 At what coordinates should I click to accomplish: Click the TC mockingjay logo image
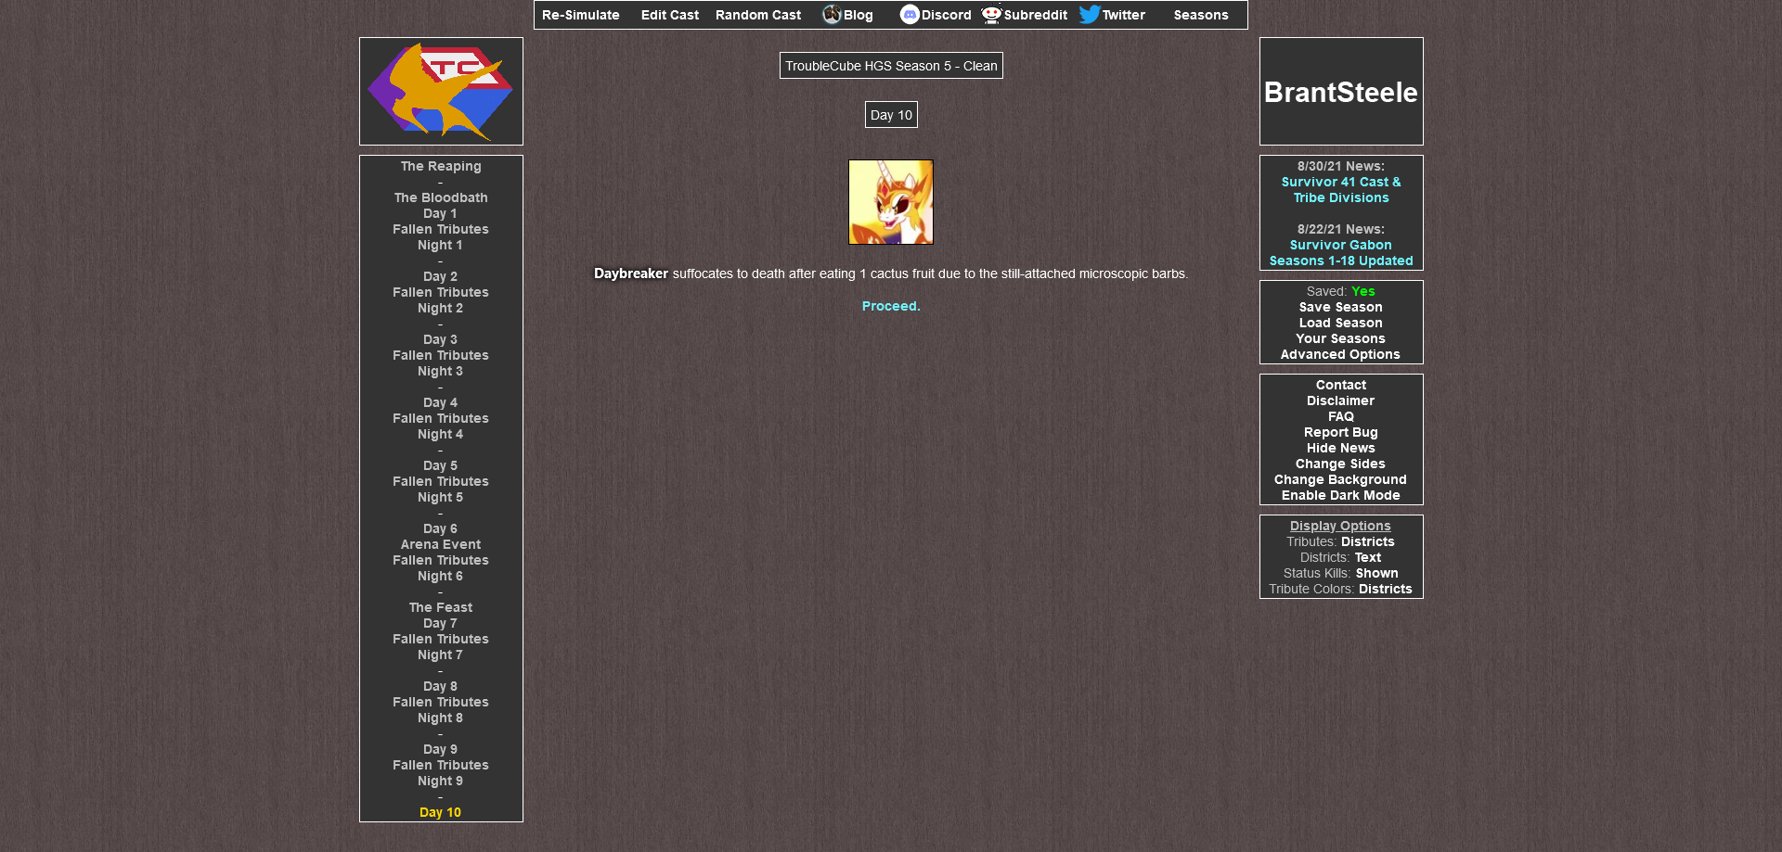441,91
